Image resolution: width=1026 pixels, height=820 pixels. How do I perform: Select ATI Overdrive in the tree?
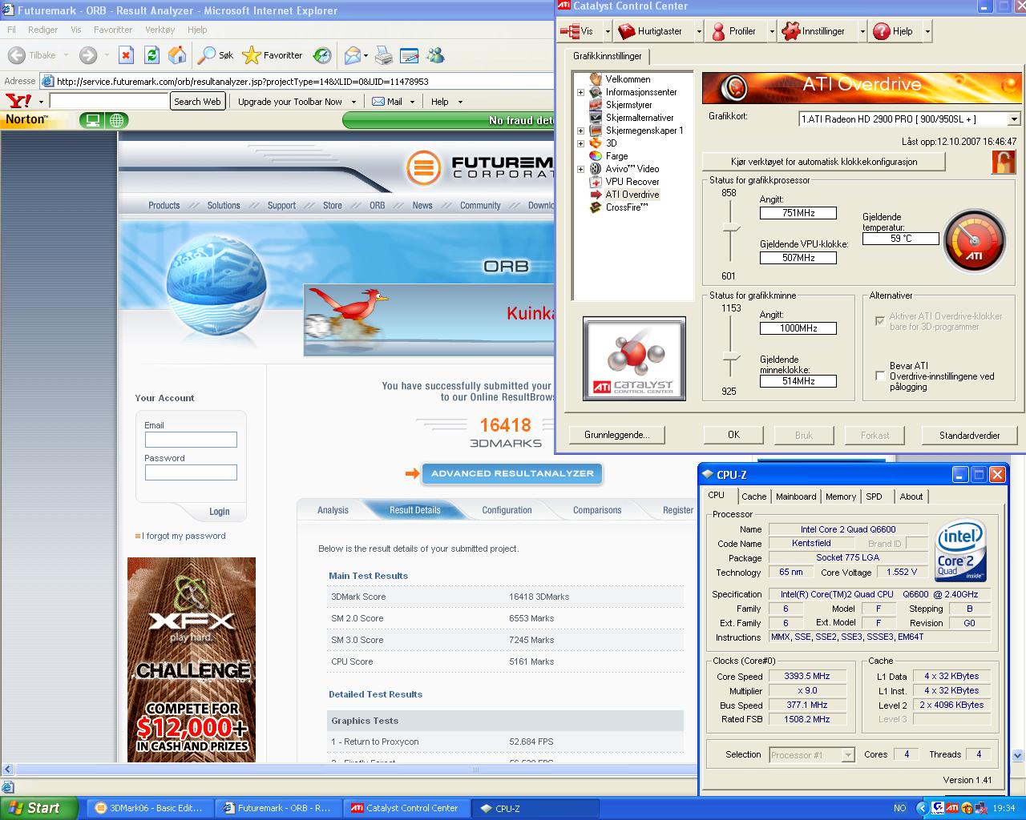pyautogui.click(x=632, y=195)
